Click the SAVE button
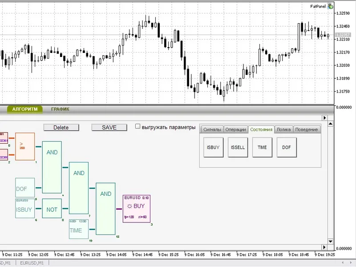The image size is (356, 267). [109, 128]
